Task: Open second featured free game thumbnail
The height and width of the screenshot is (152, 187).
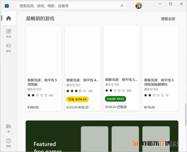Action: coord(125,139)
